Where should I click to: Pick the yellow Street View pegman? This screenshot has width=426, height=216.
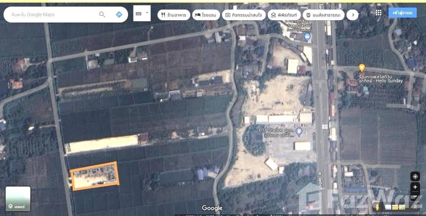pyautogui.click(x=377, y=207)
